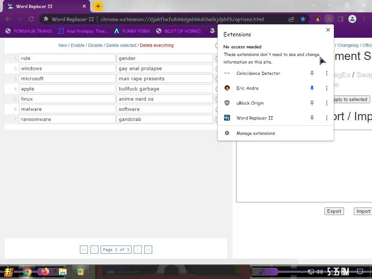This screenshot has height=279, width=372.
Task: Click the Import button
Action: click(x=363, y=211)
